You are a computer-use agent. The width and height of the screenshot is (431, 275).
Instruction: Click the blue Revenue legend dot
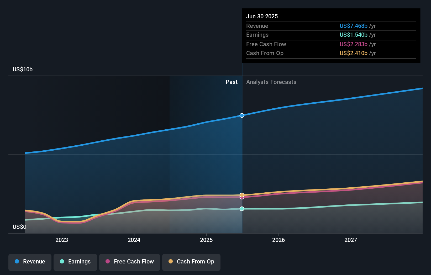tap(17, 262)
